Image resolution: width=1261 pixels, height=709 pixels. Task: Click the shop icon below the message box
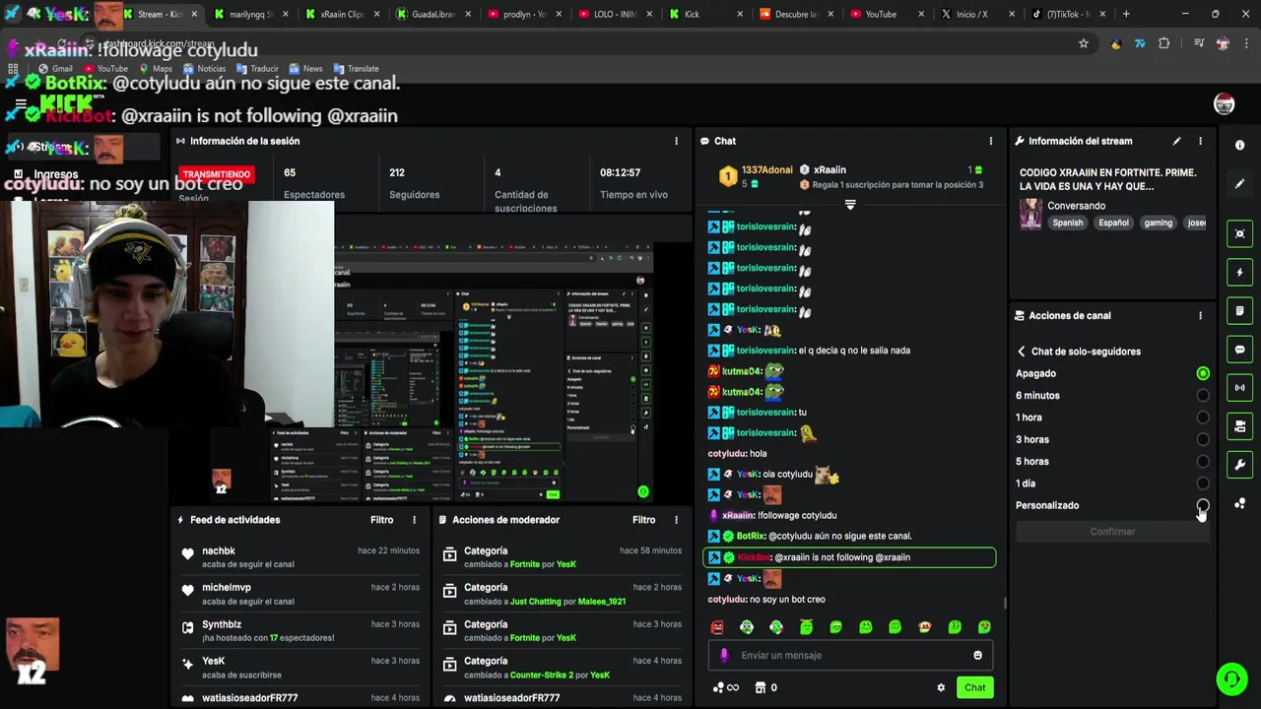click(x=761, y=687)
